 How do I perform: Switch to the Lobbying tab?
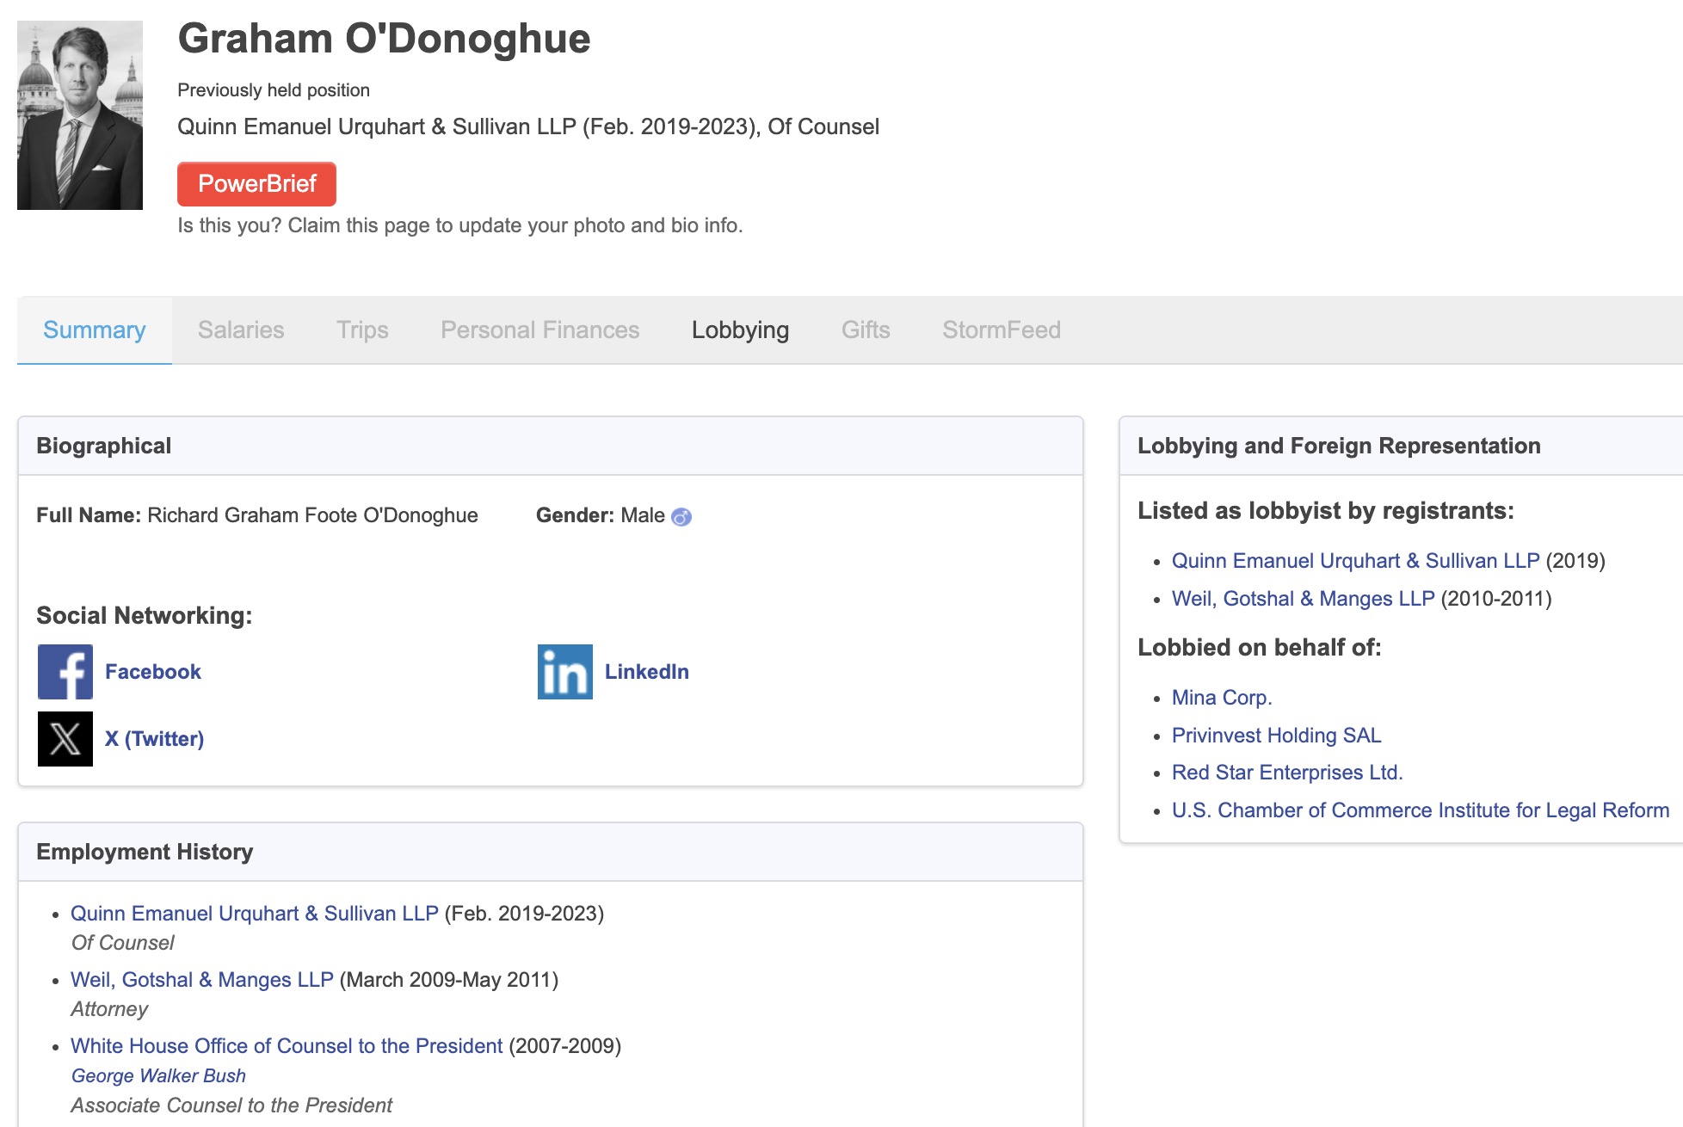coord(740,330)
